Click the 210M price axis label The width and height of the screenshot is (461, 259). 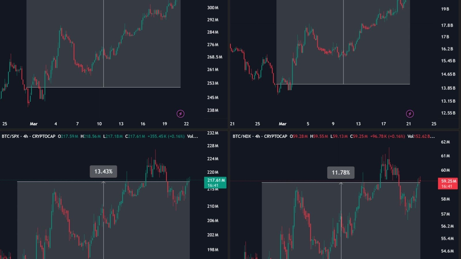coord(213,206)
